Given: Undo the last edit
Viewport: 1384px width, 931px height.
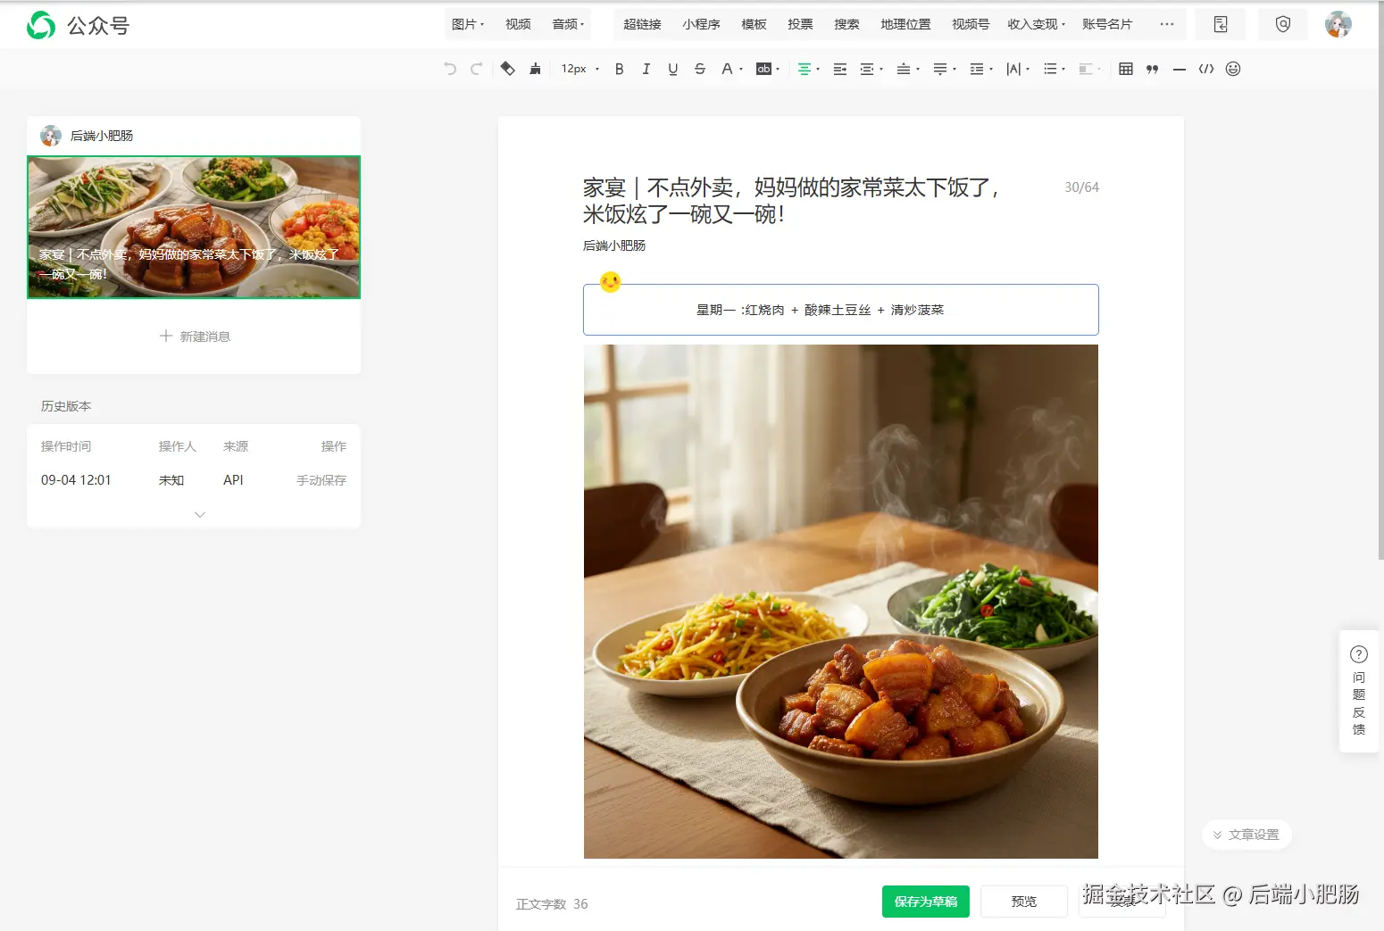Looking at the screenshot, I should click(x=450, y=69).
